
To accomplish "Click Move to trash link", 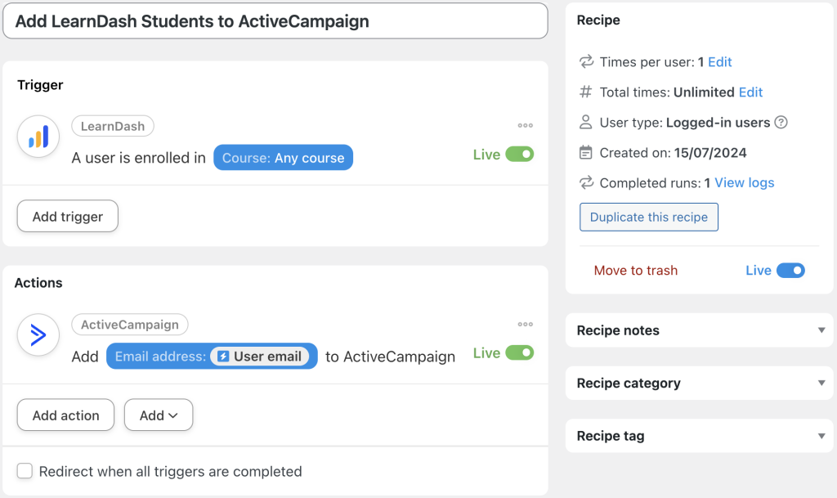I will 636,271.
